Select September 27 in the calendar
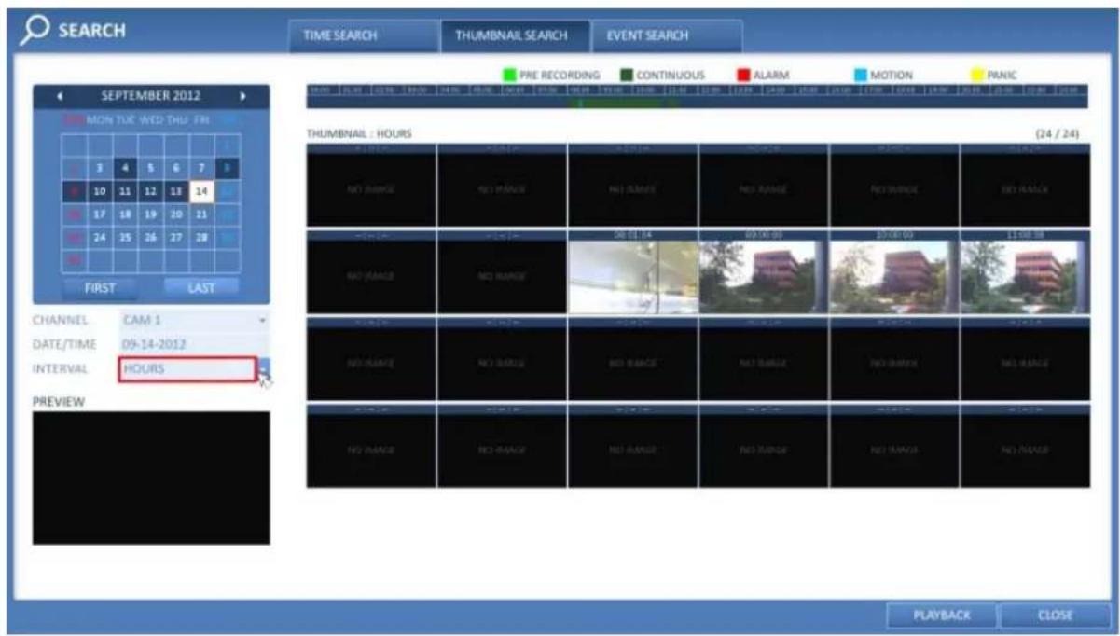The width and height of the screenshot is (1120, 636). [176, 236]
